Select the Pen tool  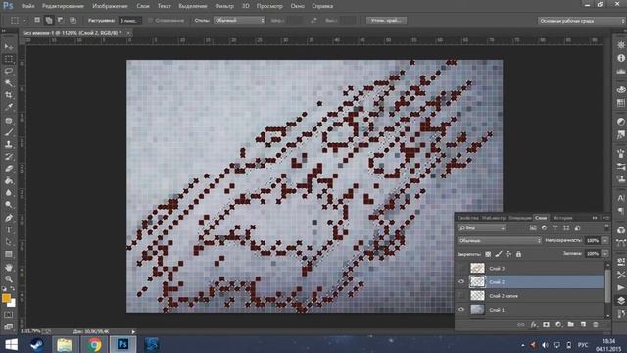tap(9, 218)
